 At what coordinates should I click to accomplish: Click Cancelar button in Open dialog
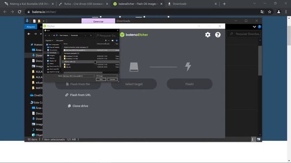click(x=112, y=80)
